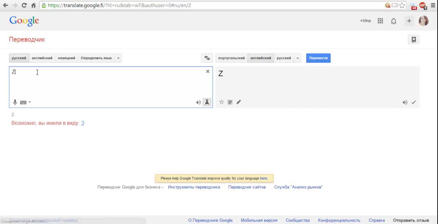
Task: Open virtual keyboard icon
Action: click(23, 102)
